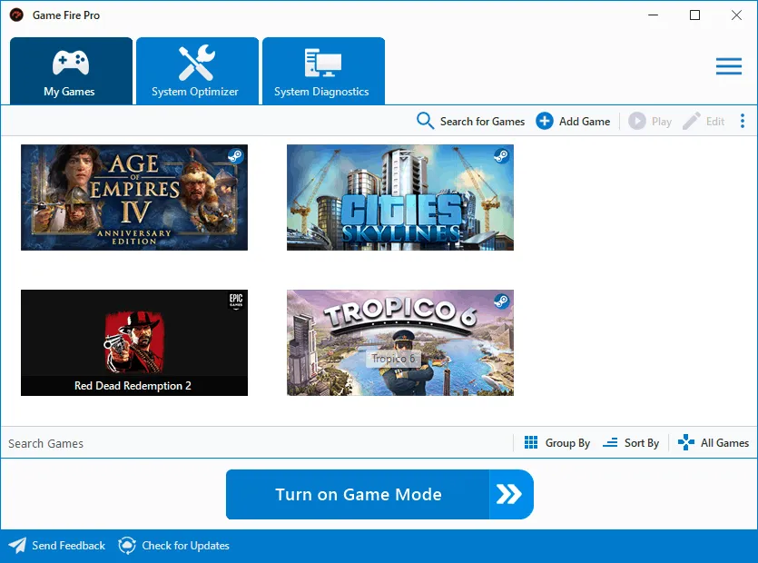Toggle Turn on Game Mode button

[379, 495]
